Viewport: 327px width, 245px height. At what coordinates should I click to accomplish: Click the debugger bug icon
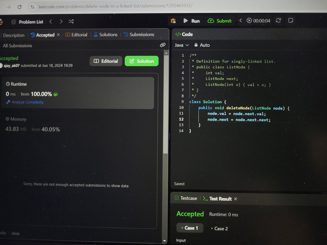click(173, 21)
